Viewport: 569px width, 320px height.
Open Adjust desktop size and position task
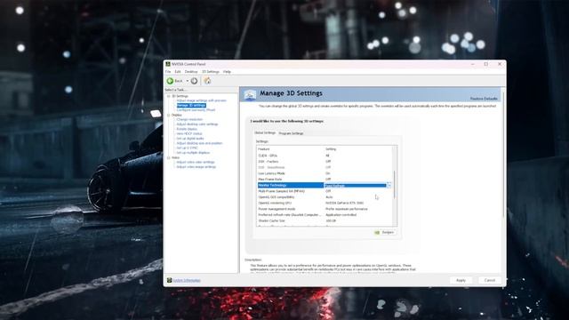pyautogui.click(x=199, y=143)
